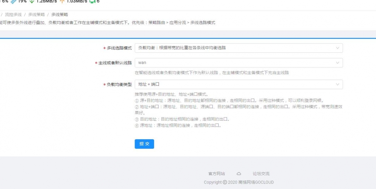Select the middle 多线策略 breadcrumb item
The height and width of the screenshot is (189, 376).
click(x=36, y=15)
